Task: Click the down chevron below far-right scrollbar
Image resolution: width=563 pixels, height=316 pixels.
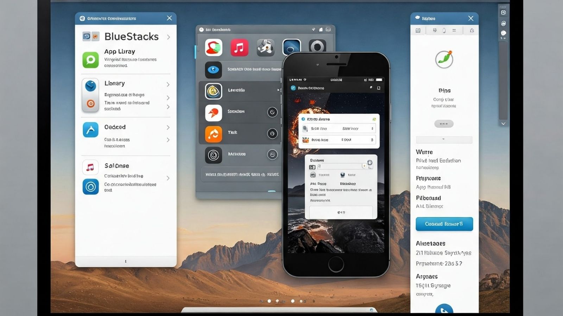Action: click(x=504, y=124)
